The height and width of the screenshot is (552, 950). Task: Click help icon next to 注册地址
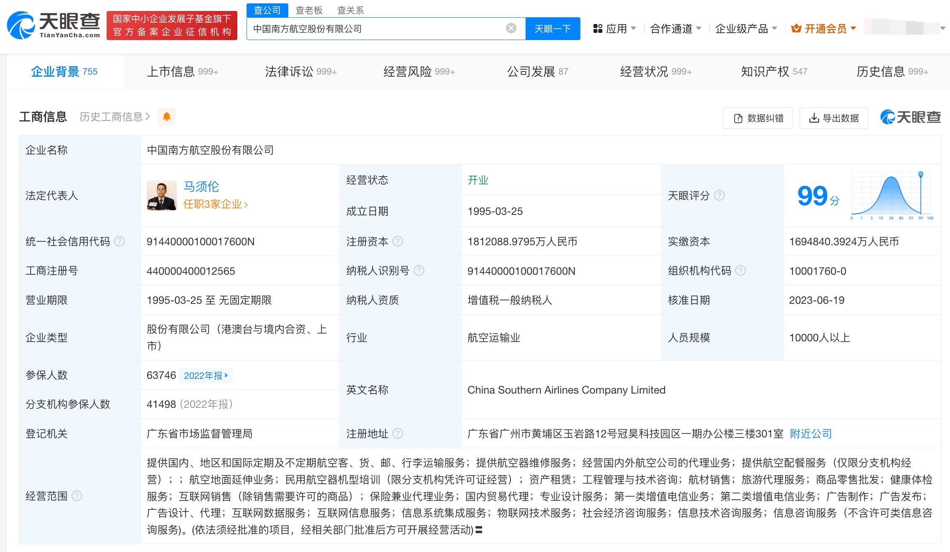tap(397, 433)
